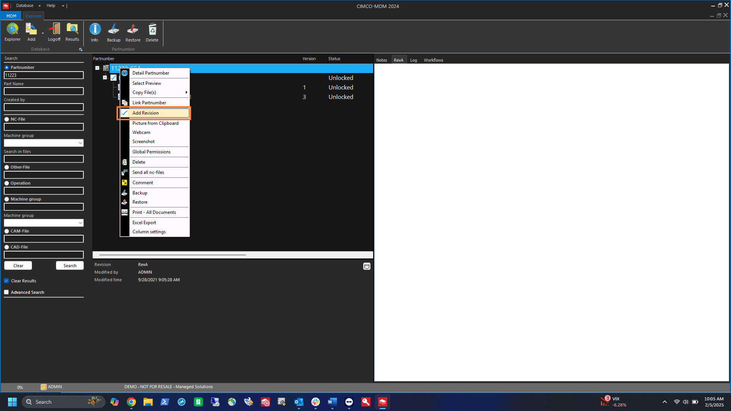Image resolution: width=731 pixels, height=411 pixels.
Task: Click the Print icon in context menu
Action: [124, 212]
